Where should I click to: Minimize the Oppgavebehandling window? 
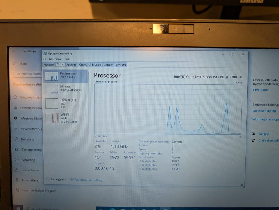pos(223,54)
